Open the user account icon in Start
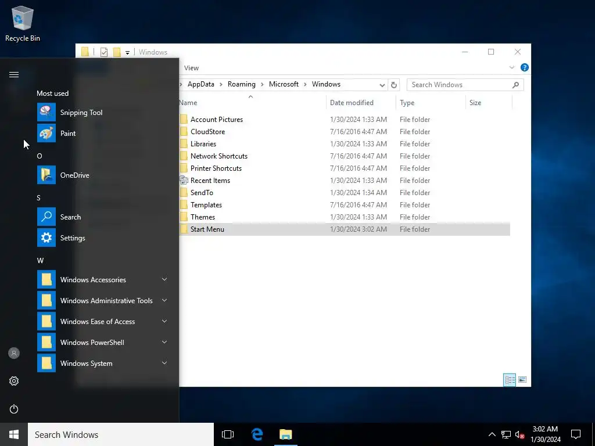 pyautogui.click(x=14, y=353)
